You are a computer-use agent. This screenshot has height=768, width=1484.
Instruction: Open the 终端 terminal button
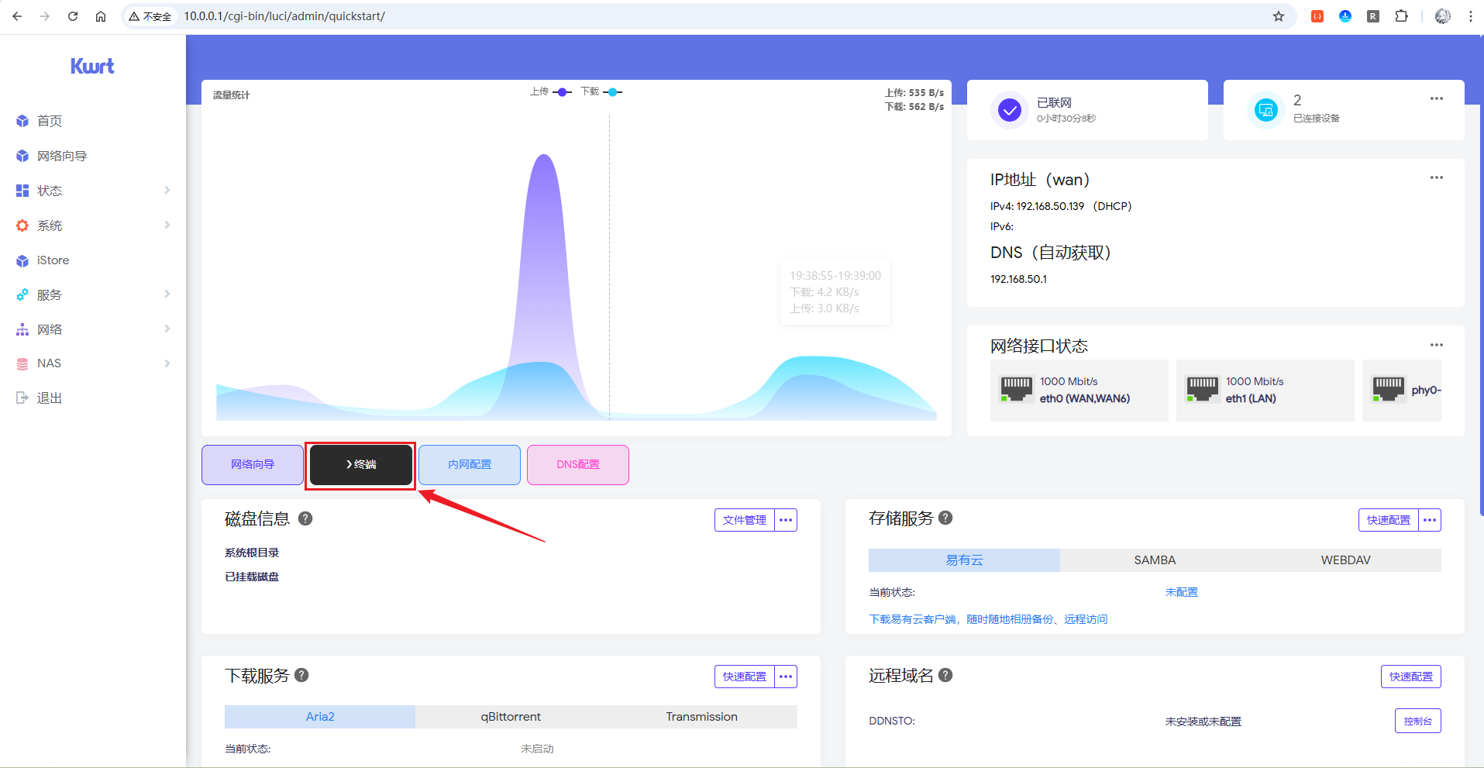pos(361,464)
